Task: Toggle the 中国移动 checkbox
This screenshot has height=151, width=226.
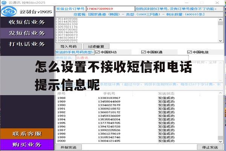Action: pyautogui.click(x=98, y=52)
